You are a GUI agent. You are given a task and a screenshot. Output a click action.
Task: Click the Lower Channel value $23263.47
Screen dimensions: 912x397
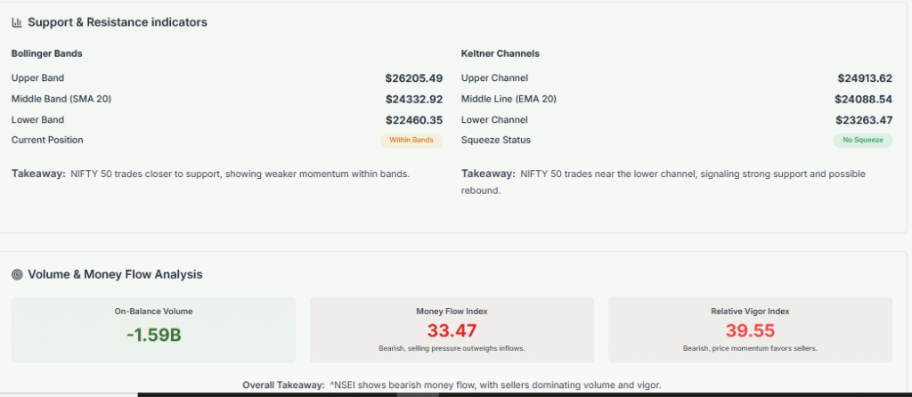(864, 120)
